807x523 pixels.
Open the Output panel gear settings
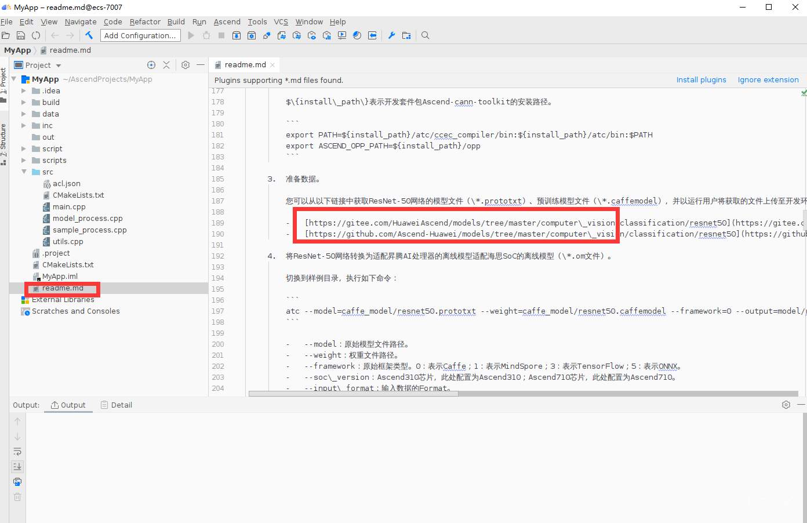(x=786, y=405)
